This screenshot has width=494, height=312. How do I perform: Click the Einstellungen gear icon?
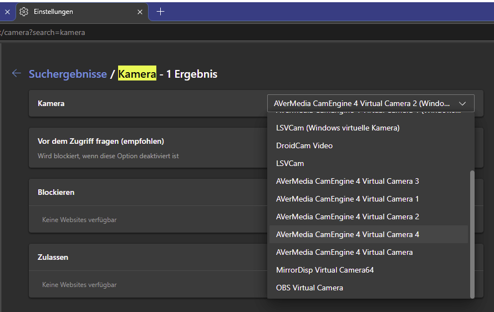(24, 12)
